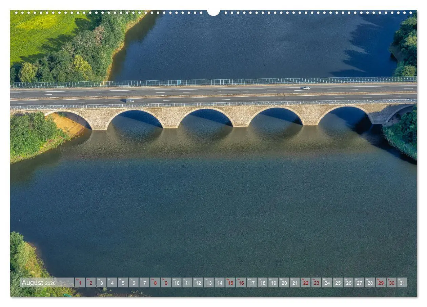Select the red weekend date 29
The height and width of the screenshot is (307, 427).
coord(381,283)
